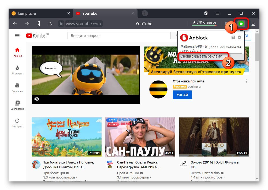268x190 pixels.
Task: Close the Lumpics.ru tab
Action: (x=69, y=13)
